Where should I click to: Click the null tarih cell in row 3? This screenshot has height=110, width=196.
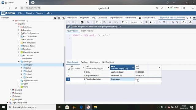click(x=148, y=79)
